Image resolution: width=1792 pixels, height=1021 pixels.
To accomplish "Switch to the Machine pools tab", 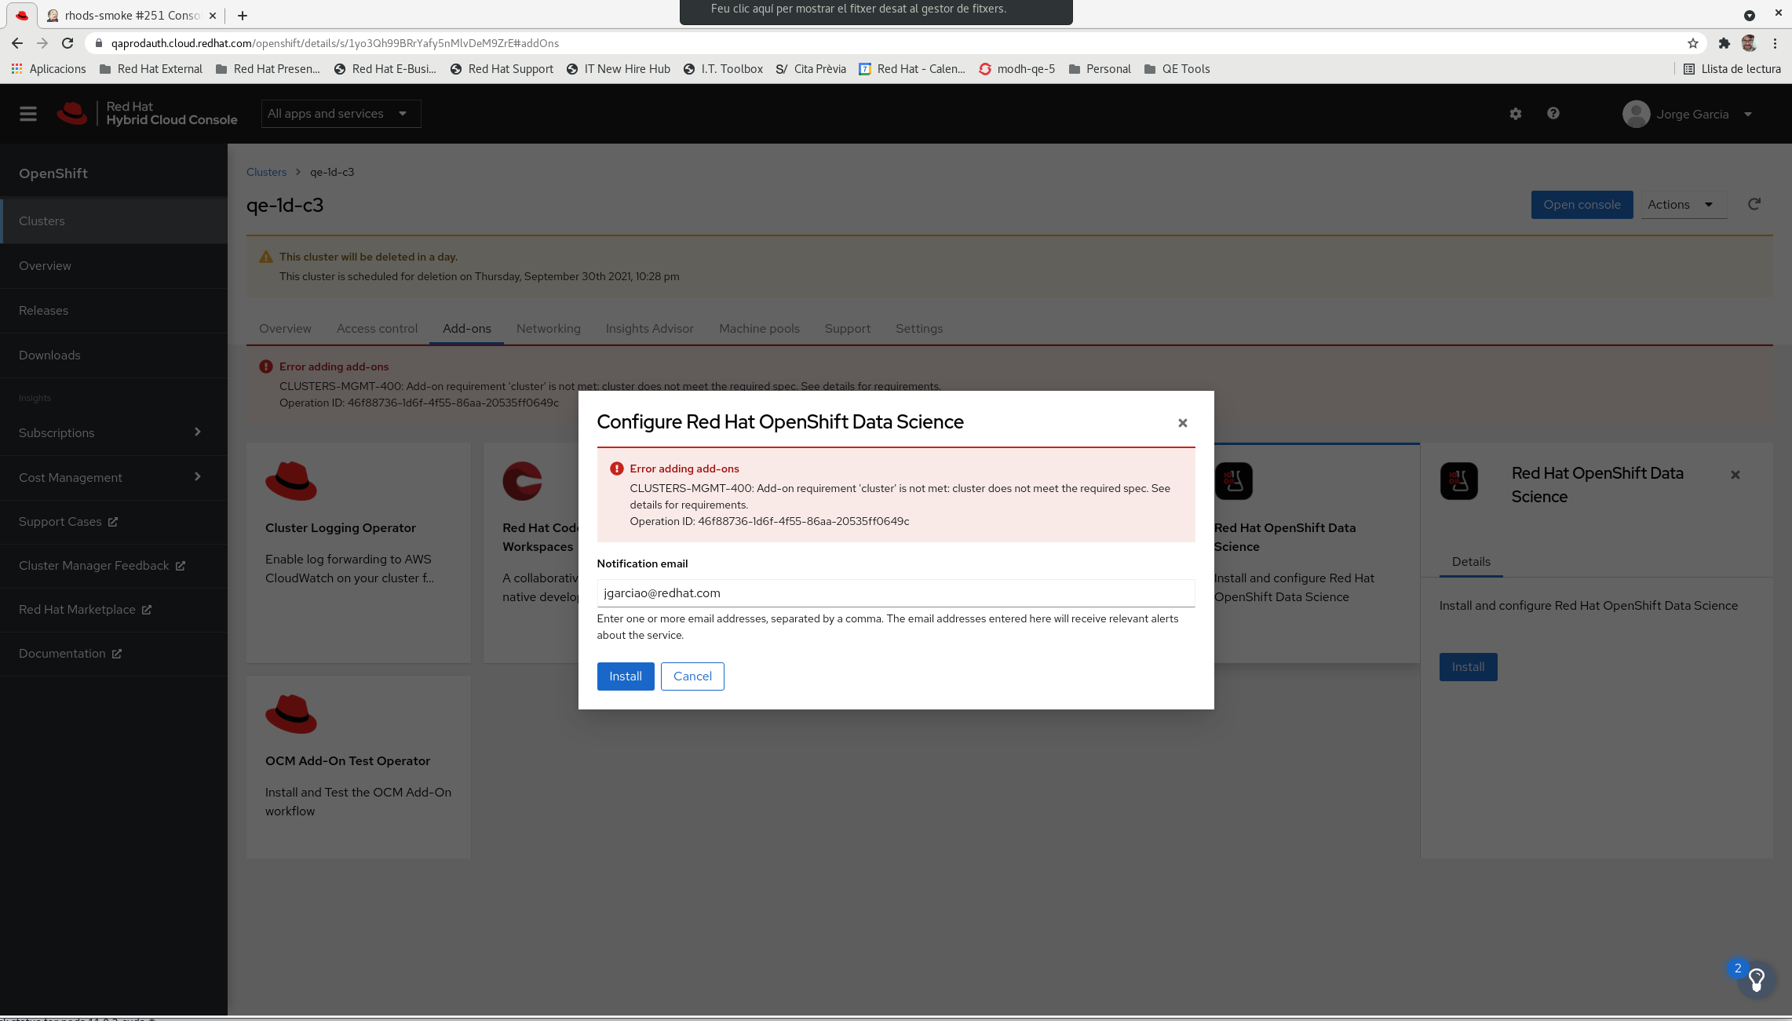I will (x=758, y=329).
